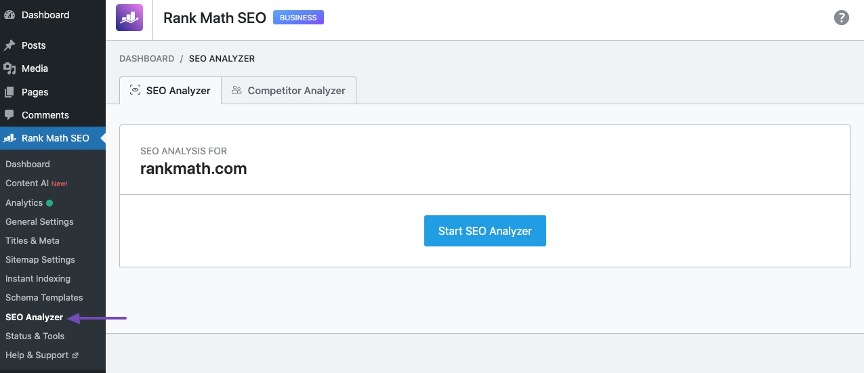Select the SEO Analyzer tab
The image size is (864, 373).
click(x=170, y=90)
